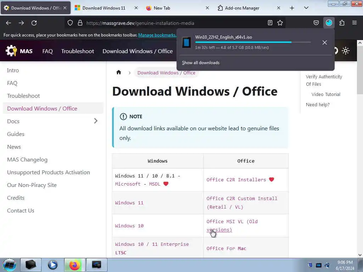Image resolution: width=363 pixels, height=272 pixels.
Task: Open Office C2R Custom Install link
Action: tap(242, 203)
